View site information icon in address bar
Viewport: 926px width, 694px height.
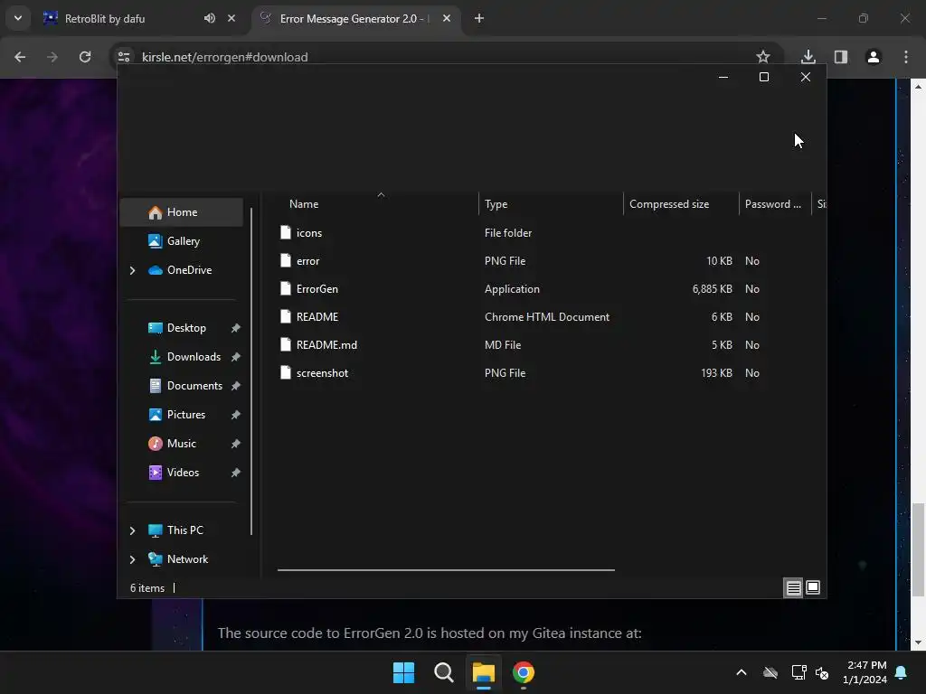coord(123,57)
